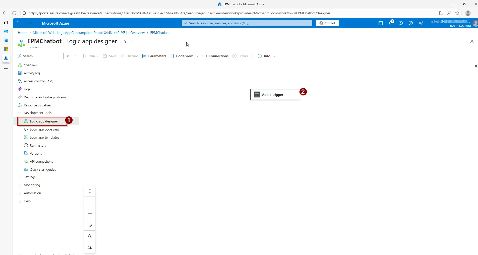Zoom in on designer canvas
This screenshot has height=255, width=478.
90,202
